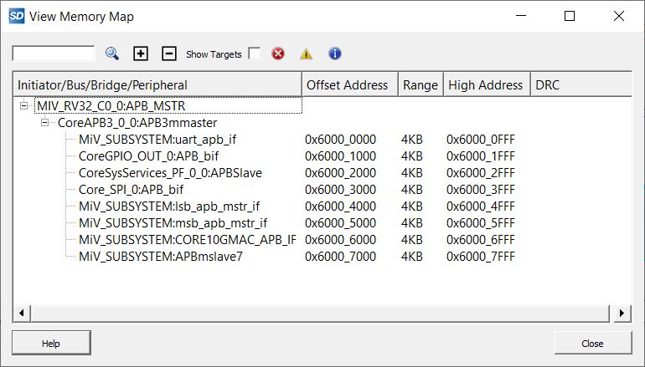Collapse the MIV_RV32_C0_0:APB_MSTR tree node

[x=23, y=106]
